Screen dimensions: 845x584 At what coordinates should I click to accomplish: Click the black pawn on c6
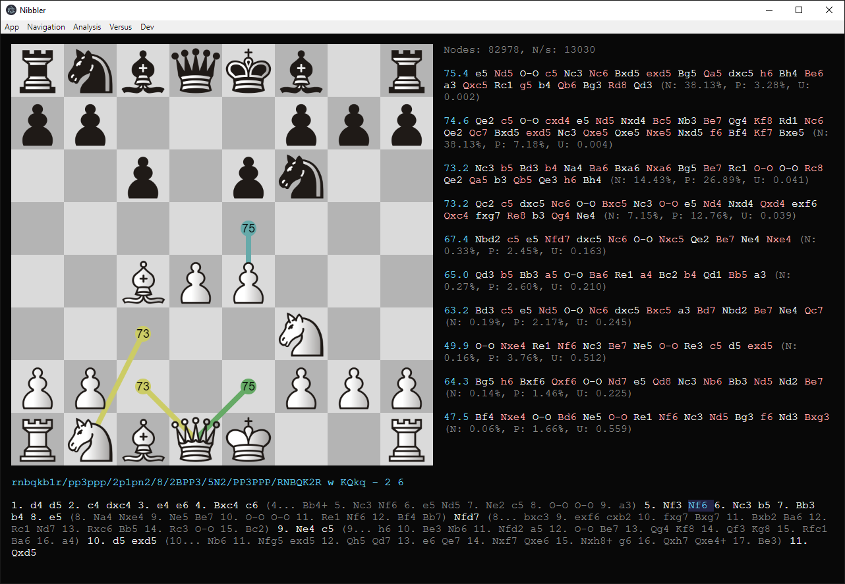pos(143,176)
